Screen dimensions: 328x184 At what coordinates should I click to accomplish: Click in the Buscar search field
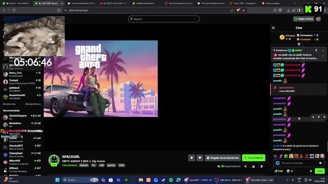164,19
